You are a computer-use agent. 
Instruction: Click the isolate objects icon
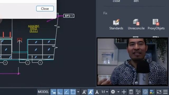coord(138,92)
